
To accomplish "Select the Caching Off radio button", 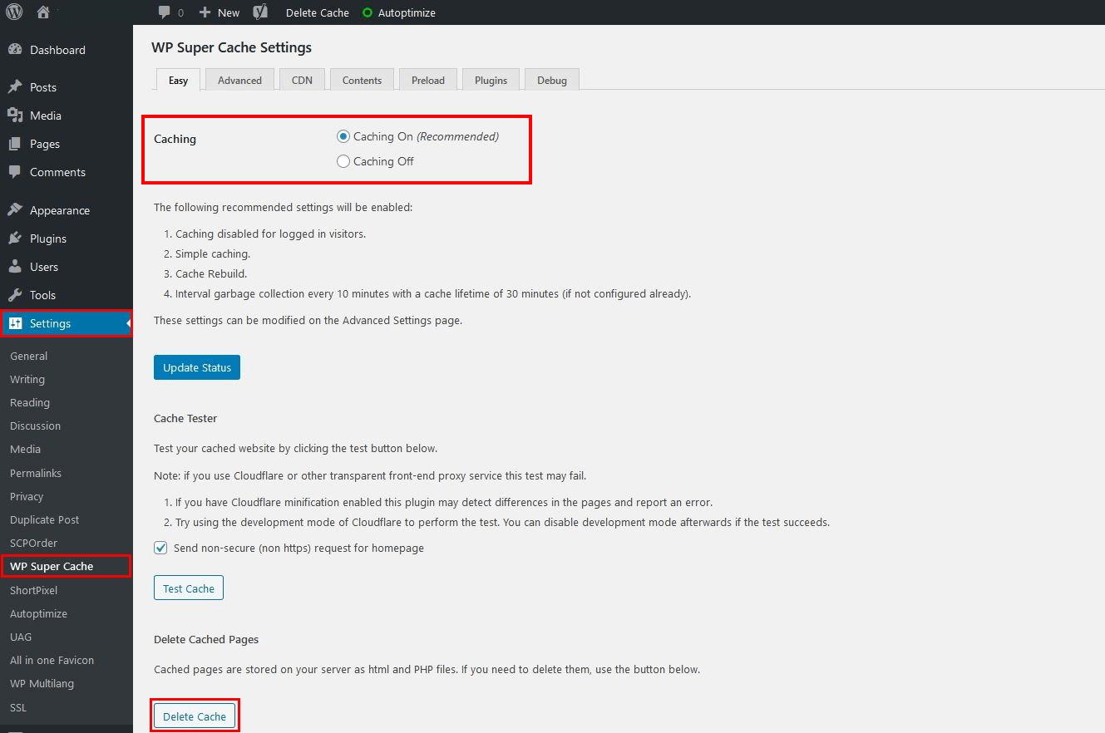I will (x=343, y=160).
